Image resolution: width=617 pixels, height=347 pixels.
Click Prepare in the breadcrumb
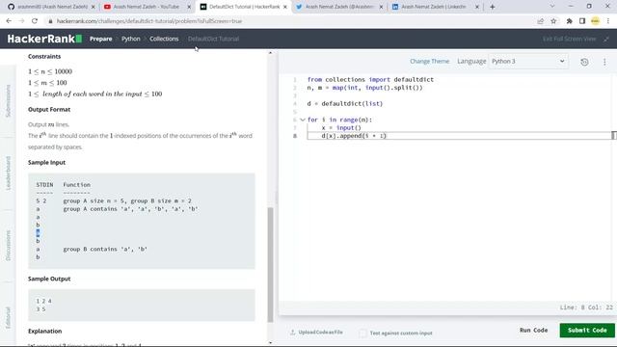click(x=100, y=39)
